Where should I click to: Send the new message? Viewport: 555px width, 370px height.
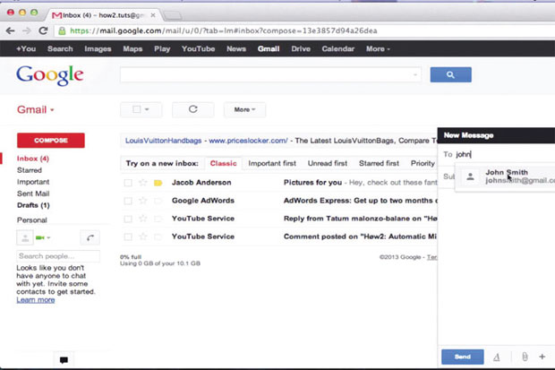click(x=463, y=357)
